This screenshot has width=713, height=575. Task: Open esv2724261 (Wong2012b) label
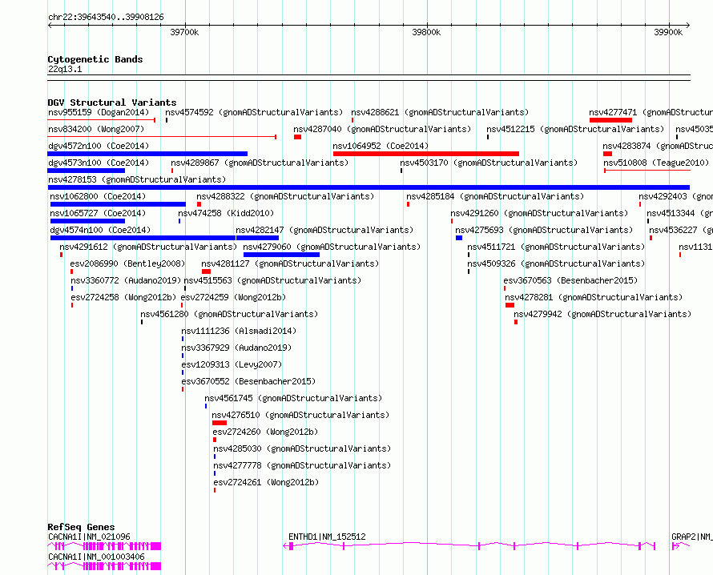(x=266, y=482)
